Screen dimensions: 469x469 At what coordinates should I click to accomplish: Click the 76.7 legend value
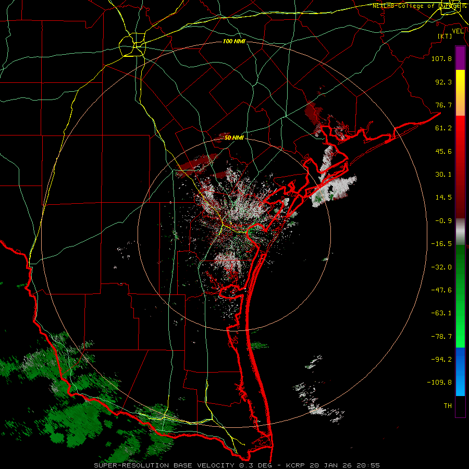443,105
